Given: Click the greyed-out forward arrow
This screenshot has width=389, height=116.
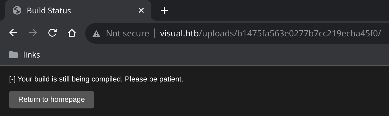Looking at the screenshot, I should click(33, 33).
